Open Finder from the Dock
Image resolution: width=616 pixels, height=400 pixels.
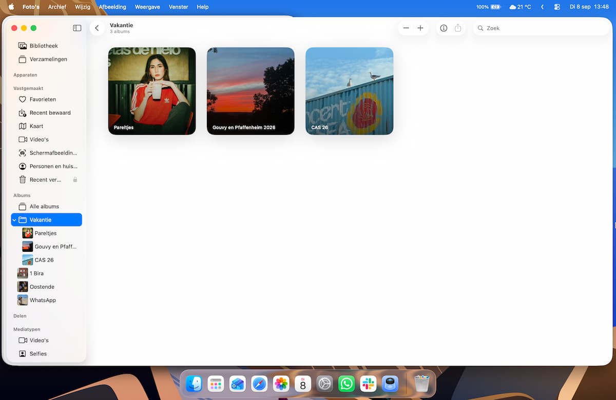[x=194, y=384]
